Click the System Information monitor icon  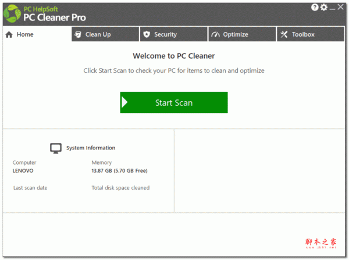click(56, 148)
